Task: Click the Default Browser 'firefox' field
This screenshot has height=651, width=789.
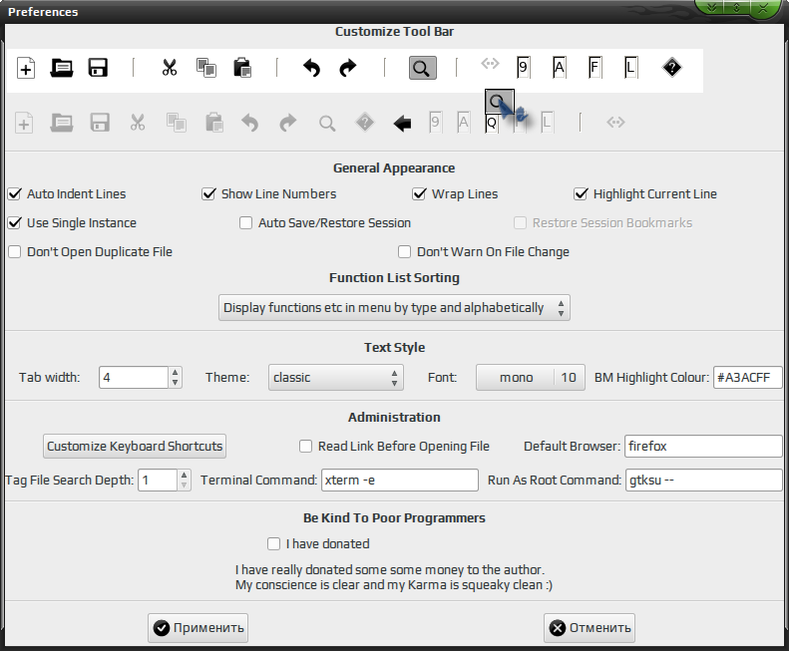Action: (703, 447)
